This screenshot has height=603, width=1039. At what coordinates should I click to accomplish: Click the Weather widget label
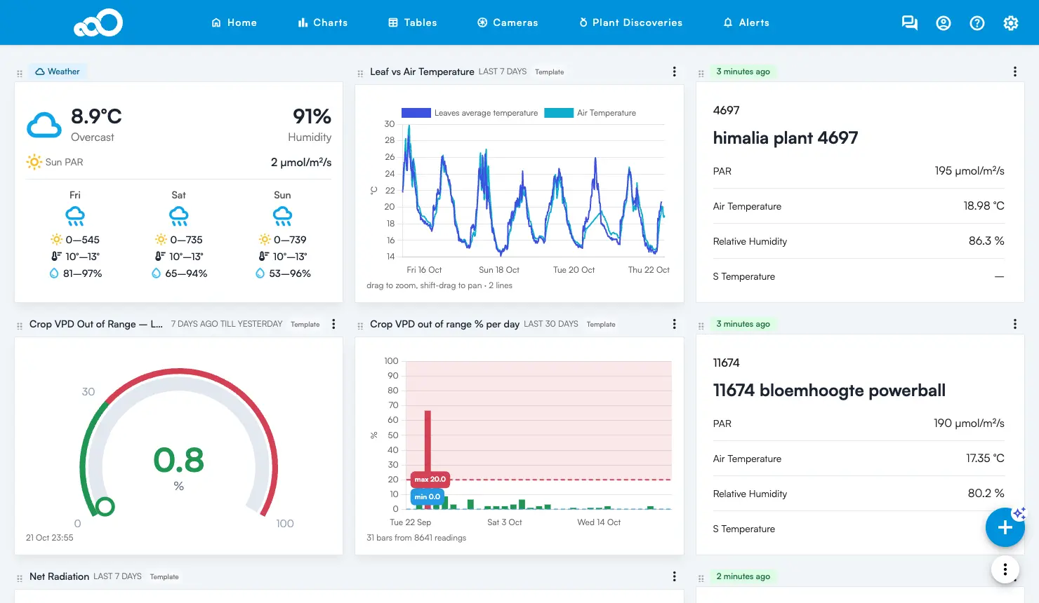(x=58, y=72)
